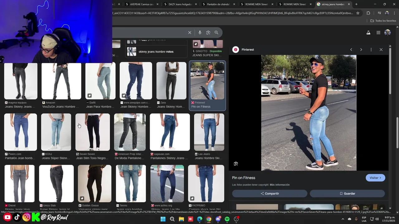Go to previous image in preview panel
The image size is (399, 224).
(x=351, y=49)
